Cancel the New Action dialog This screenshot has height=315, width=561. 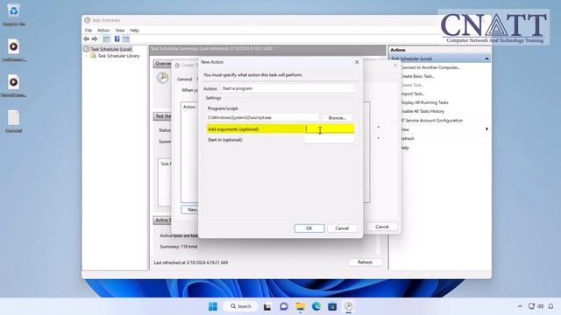click(342, 228)
